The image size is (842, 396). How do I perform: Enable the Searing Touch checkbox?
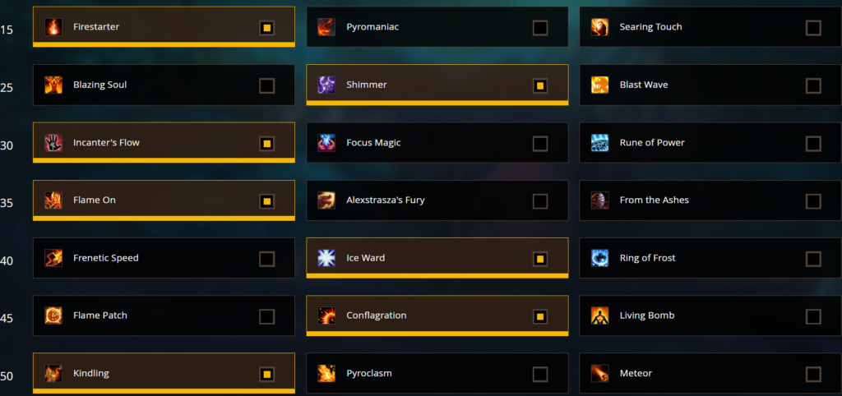click(813, 28)
